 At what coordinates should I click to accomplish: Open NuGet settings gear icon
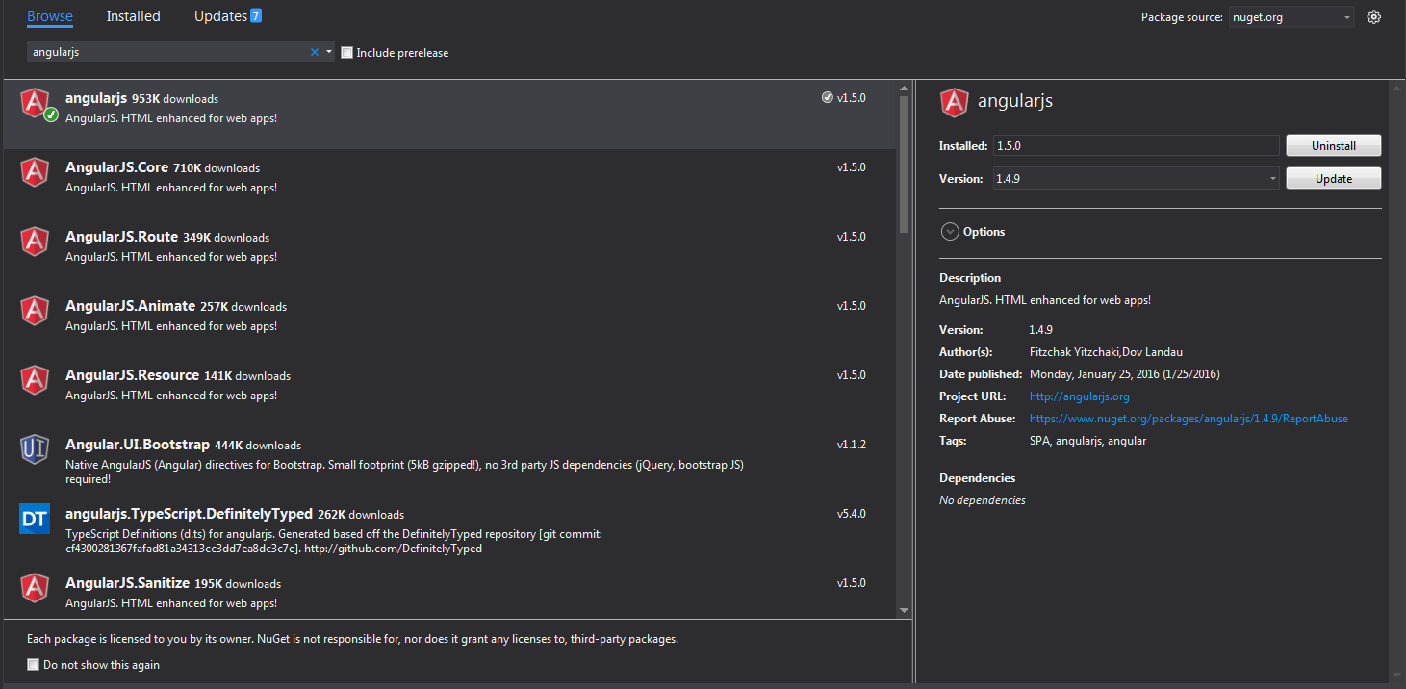click(x=1374, y=16)
